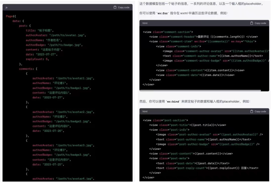This screenshot has height=184, width=272.
Task: Click the "/path/to/avatar4.jpg" string
Action: tap(74, 179)
